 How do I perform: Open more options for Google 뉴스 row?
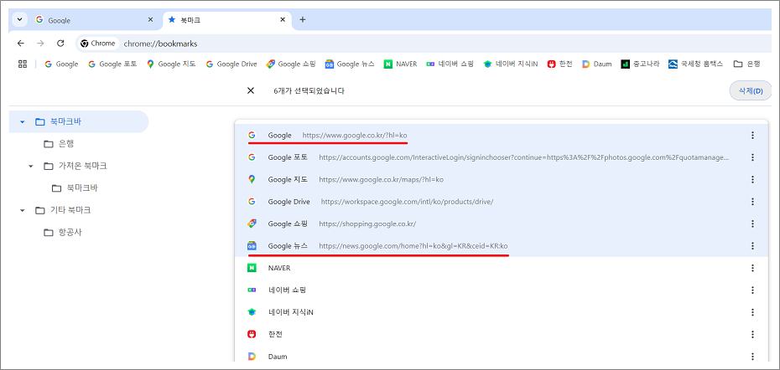point(752,246)
